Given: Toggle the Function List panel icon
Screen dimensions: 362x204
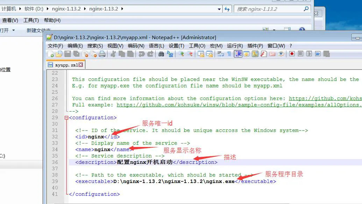Looking at the screenshot, I should [x=264, y=54].
